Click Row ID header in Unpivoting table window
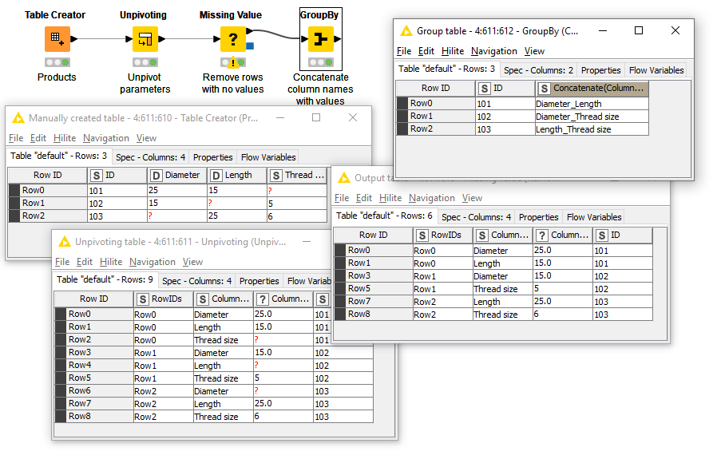 click(x=93, y=299)
